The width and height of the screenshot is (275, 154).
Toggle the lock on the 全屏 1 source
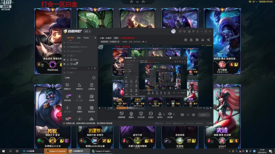[x=68, y=64]
